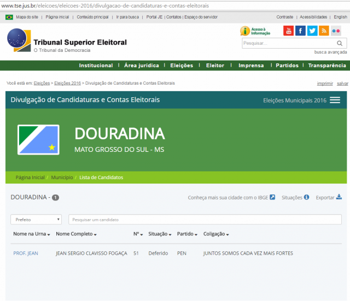Click the Facebook social icon
This screenshot has width=350, height=301.
(300, 31)
